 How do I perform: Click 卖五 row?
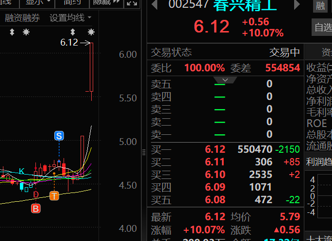tap(225, 84)
